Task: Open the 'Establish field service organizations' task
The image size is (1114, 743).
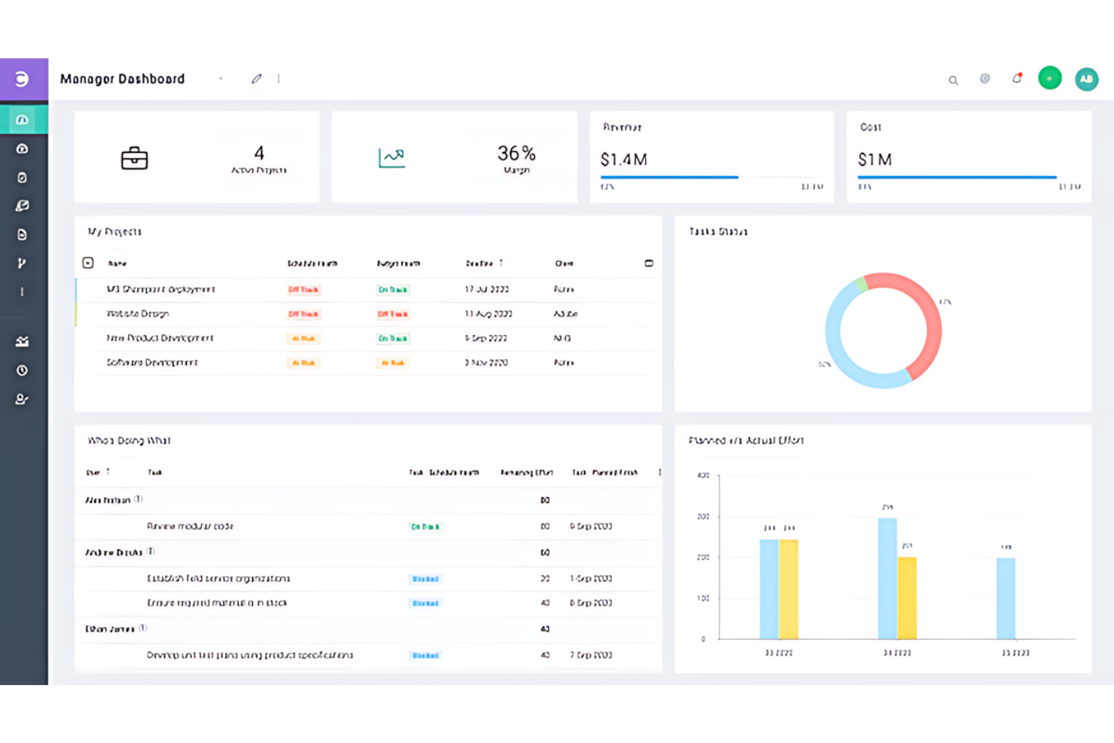Action: [218, 579]
